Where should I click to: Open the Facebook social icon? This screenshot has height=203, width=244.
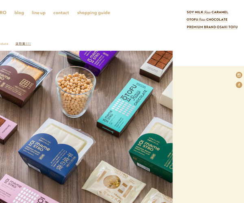(239, 85)
